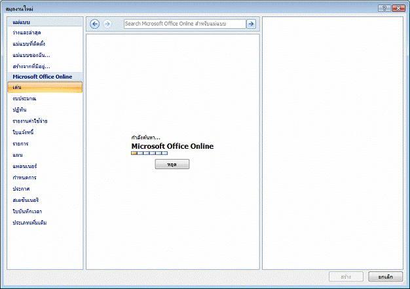Image resolution: width=410 pixels, height=289 pixels.
Task: Choose สร้างจากที่มีอยู่... option
Action: coord(45,66)
